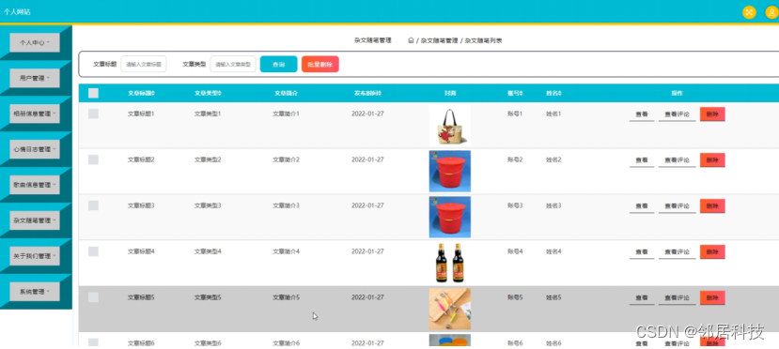The image size is (779, 349).
Task: Click 查看评论 for the 文章标题2 row
Action: coord(678,160)
